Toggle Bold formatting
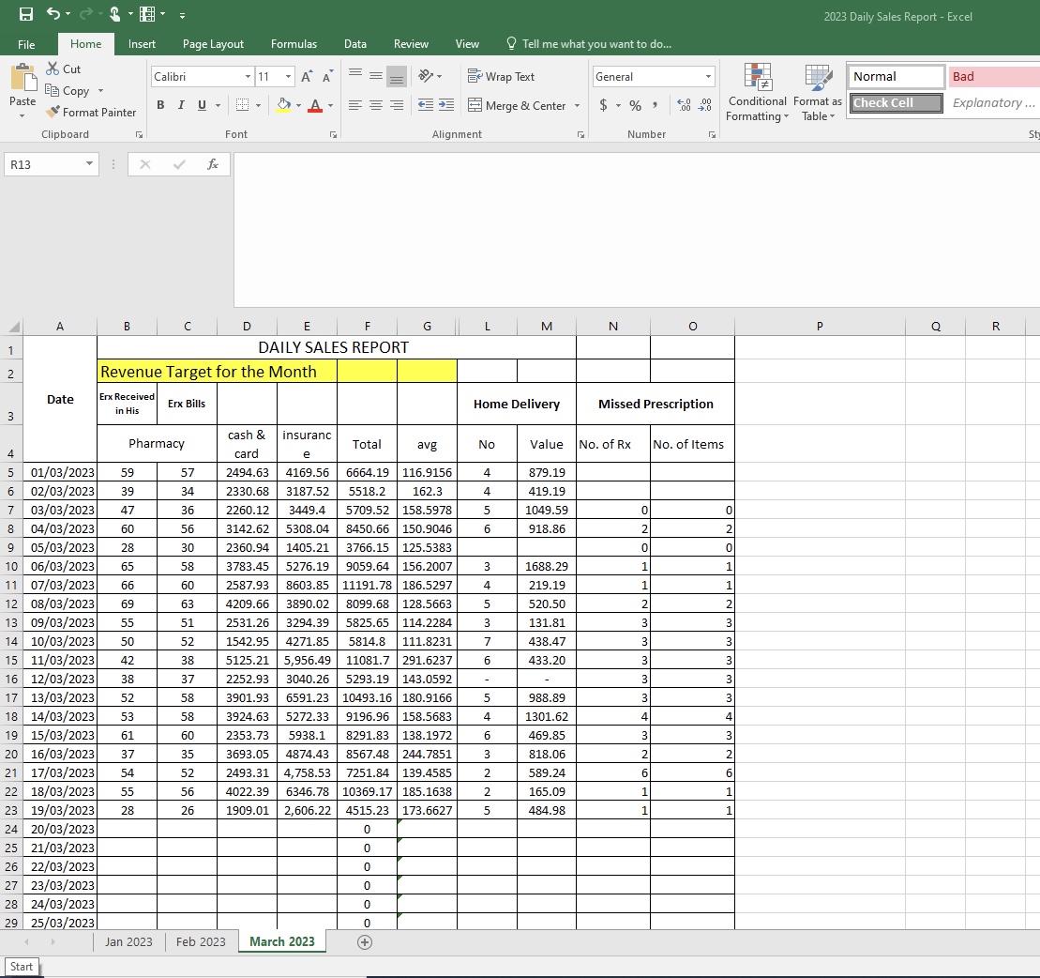 (160, 105)
